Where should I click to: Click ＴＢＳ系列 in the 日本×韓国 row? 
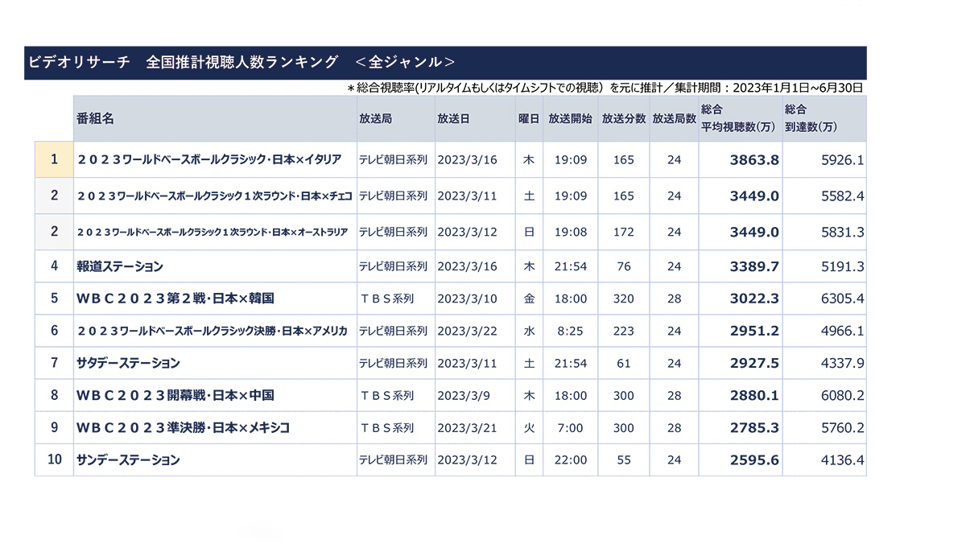point(386,299)
